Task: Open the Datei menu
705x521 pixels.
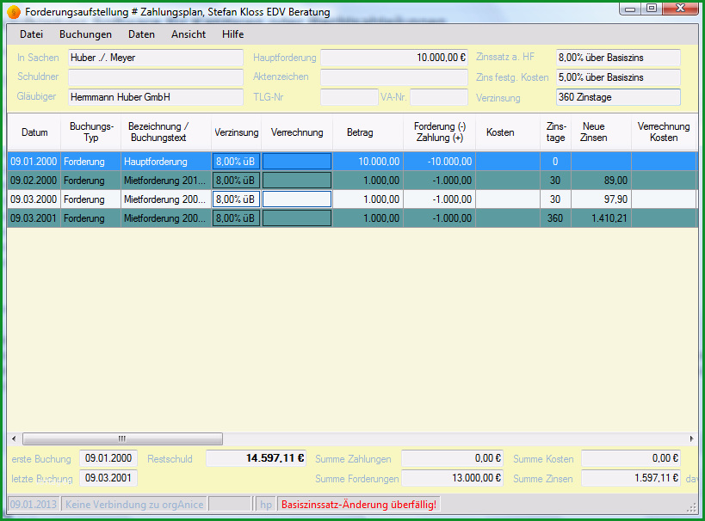Action: coord(32,34)
